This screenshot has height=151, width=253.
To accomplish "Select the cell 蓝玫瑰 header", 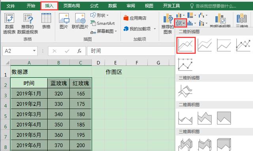I will [x=59, y=83].
